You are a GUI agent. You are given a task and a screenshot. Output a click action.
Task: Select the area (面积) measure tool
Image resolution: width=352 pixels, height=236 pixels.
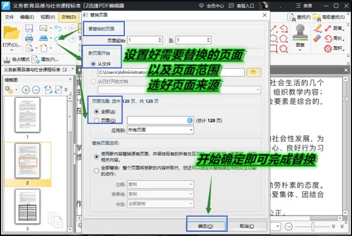pyautogui.click(x=334, y=48)
